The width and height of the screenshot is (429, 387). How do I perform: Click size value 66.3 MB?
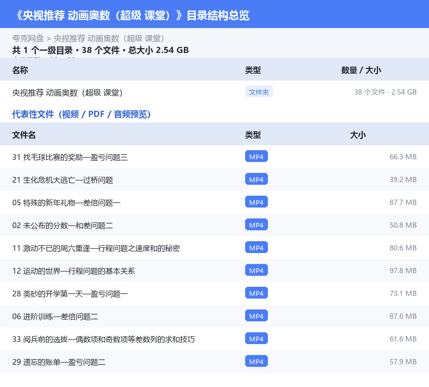(403, 157)
